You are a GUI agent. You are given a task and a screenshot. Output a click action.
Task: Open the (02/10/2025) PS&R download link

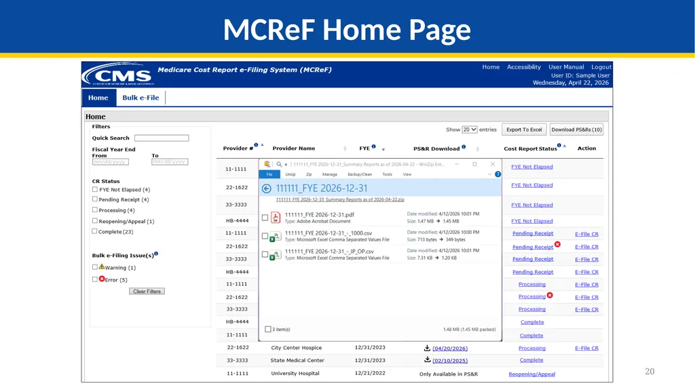point(450,361)
